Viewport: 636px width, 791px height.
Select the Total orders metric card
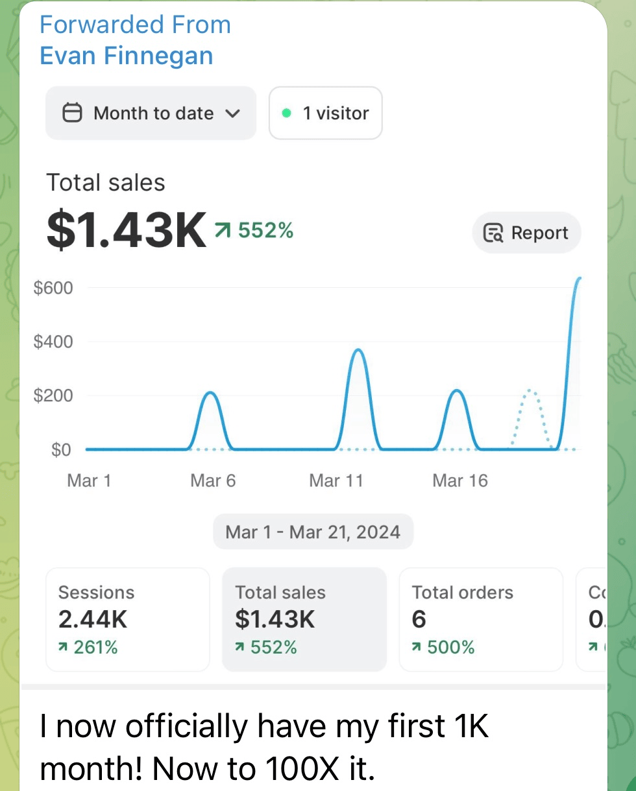[481, 619]
